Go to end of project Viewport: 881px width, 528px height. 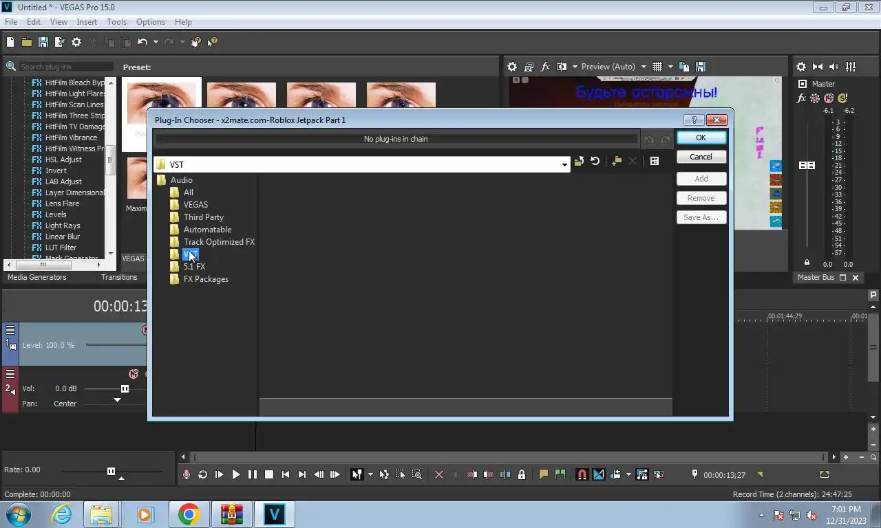pyautogui.click(x=302, y=474)
